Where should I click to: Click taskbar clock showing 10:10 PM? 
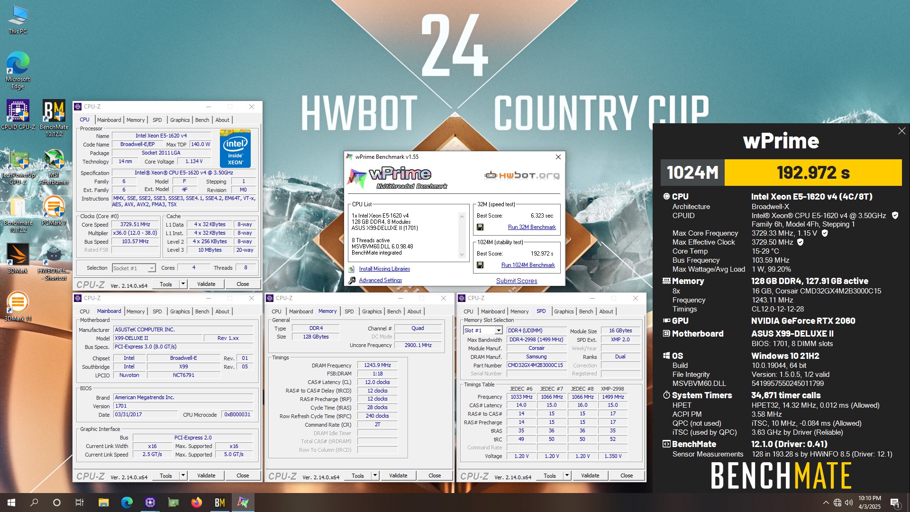870,503
